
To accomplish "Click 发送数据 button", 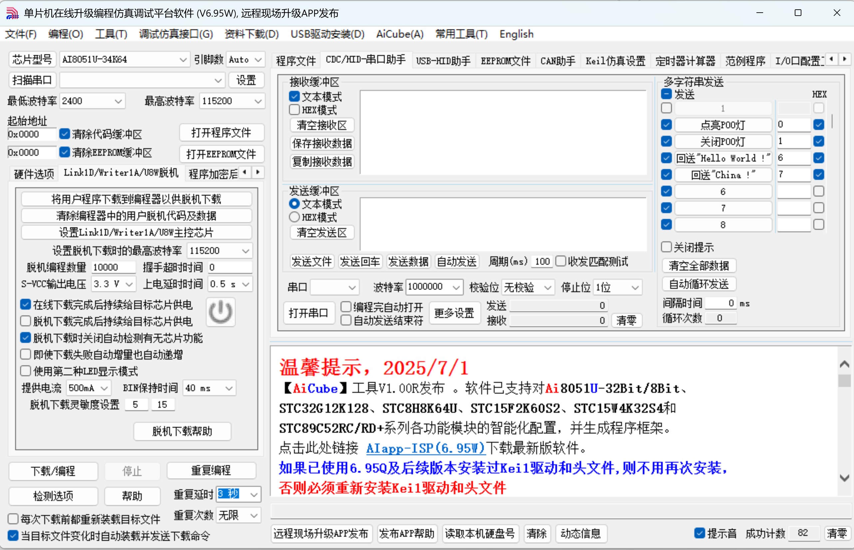I will click(x=408, y=262).
